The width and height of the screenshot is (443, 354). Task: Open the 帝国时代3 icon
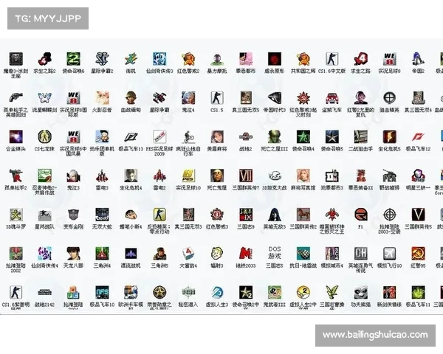point(275,97)
